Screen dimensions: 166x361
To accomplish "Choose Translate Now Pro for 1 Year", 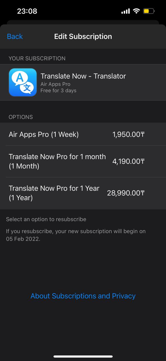I will (83, 193).
